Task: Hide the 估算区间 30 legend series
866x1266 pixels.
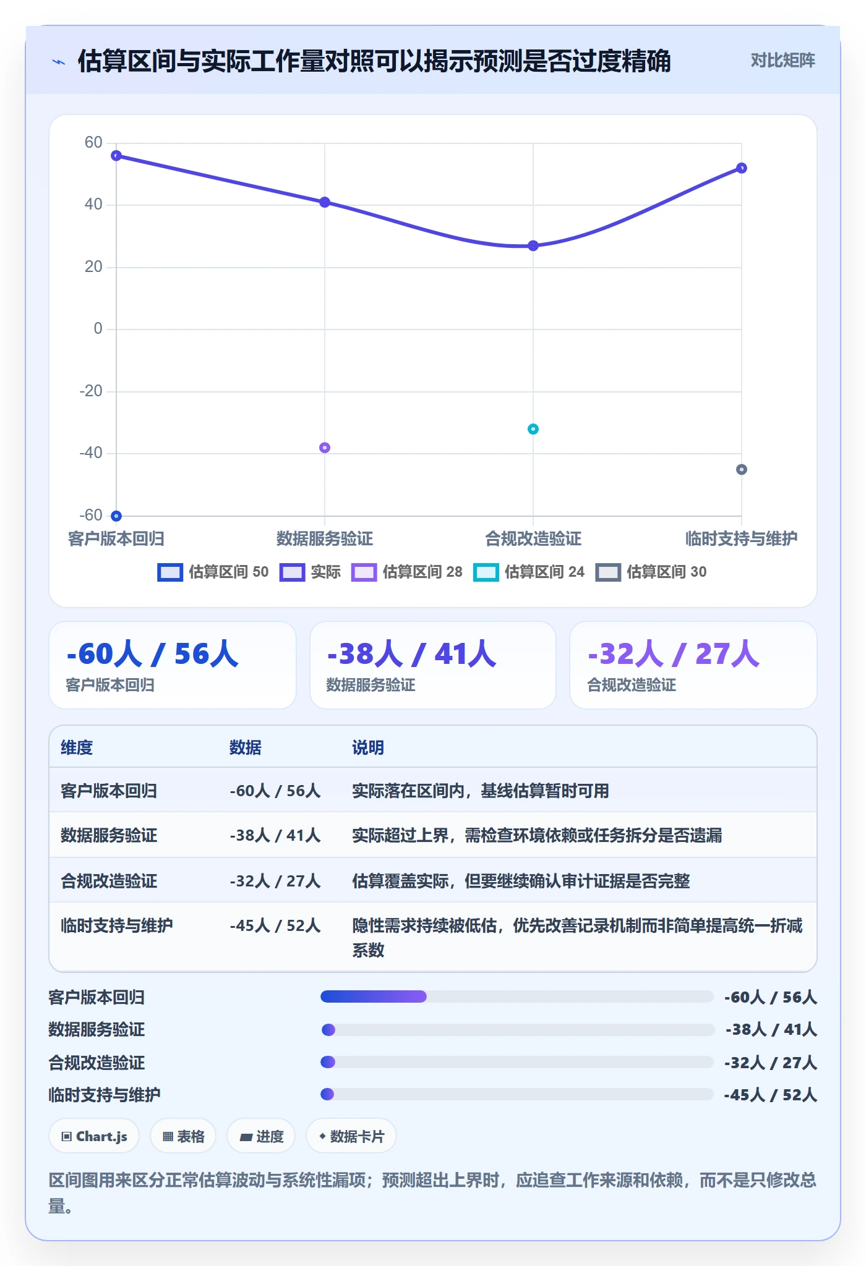Action: (651, 572)
